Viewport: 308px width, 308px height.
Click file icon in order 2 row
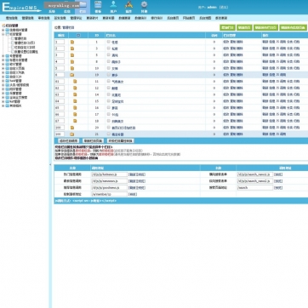click(72, 48)
